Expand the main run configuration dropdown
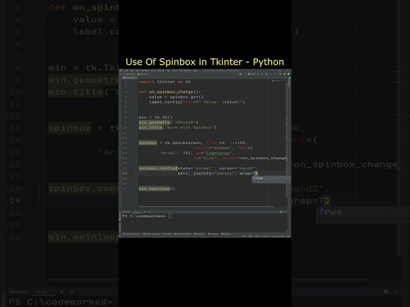 pos(253,74)
